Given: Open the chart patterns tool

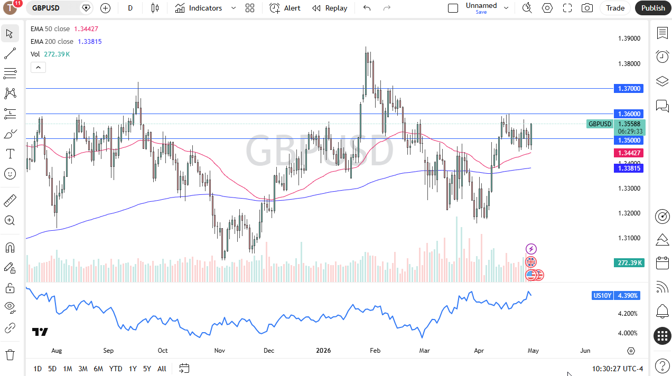Looking at the screenshot, I should pyautogui.click(x=10, y=93).
